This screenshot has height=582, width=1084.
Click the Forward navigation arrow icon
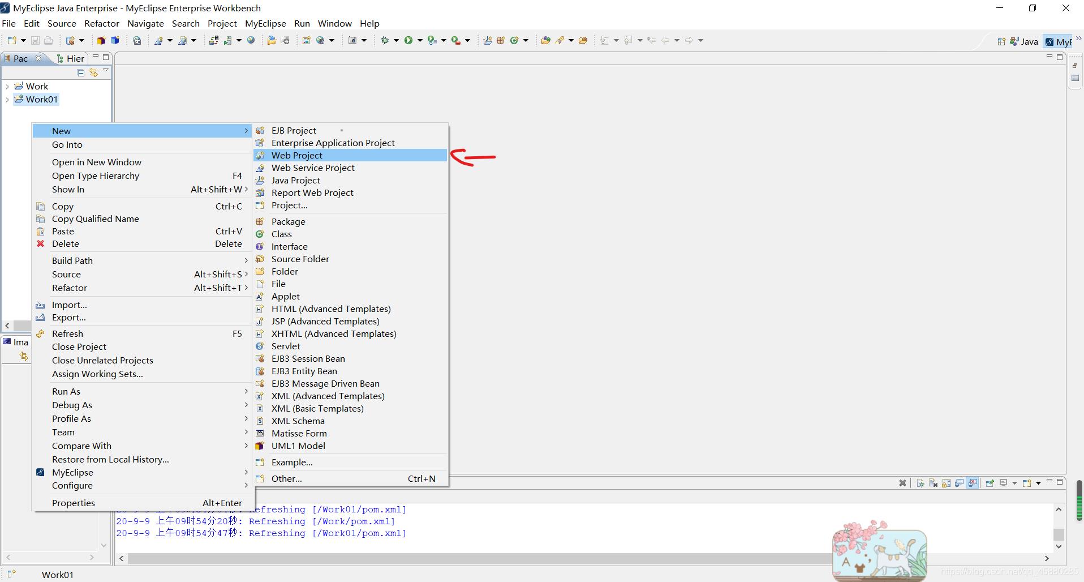(689, 40)
